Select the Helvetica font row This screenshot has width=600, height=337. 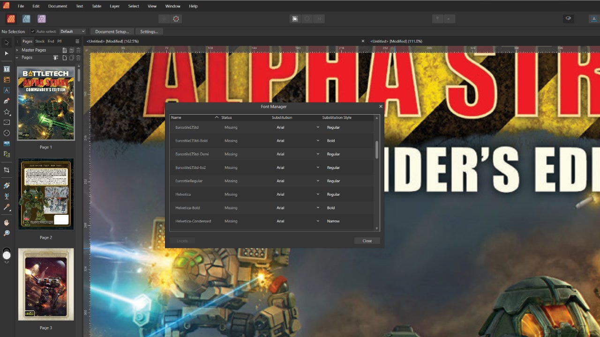click(272, 194)
